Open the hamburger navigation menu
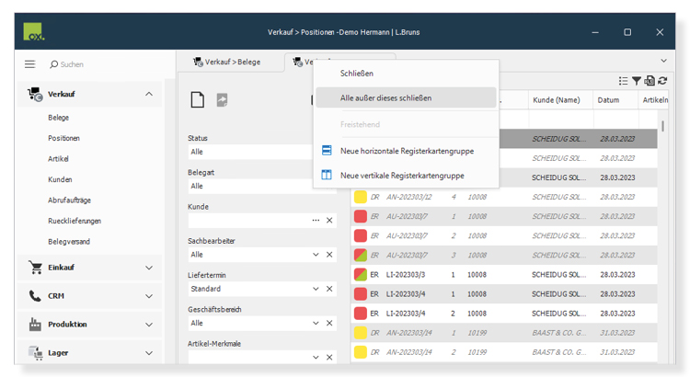Viewport: 690px width, 377px height. click(x=29, y=64)
